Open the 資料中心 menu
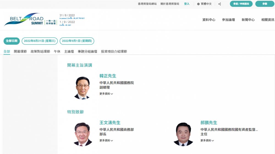Screen dimensions: 275x154 click(209, 20)
